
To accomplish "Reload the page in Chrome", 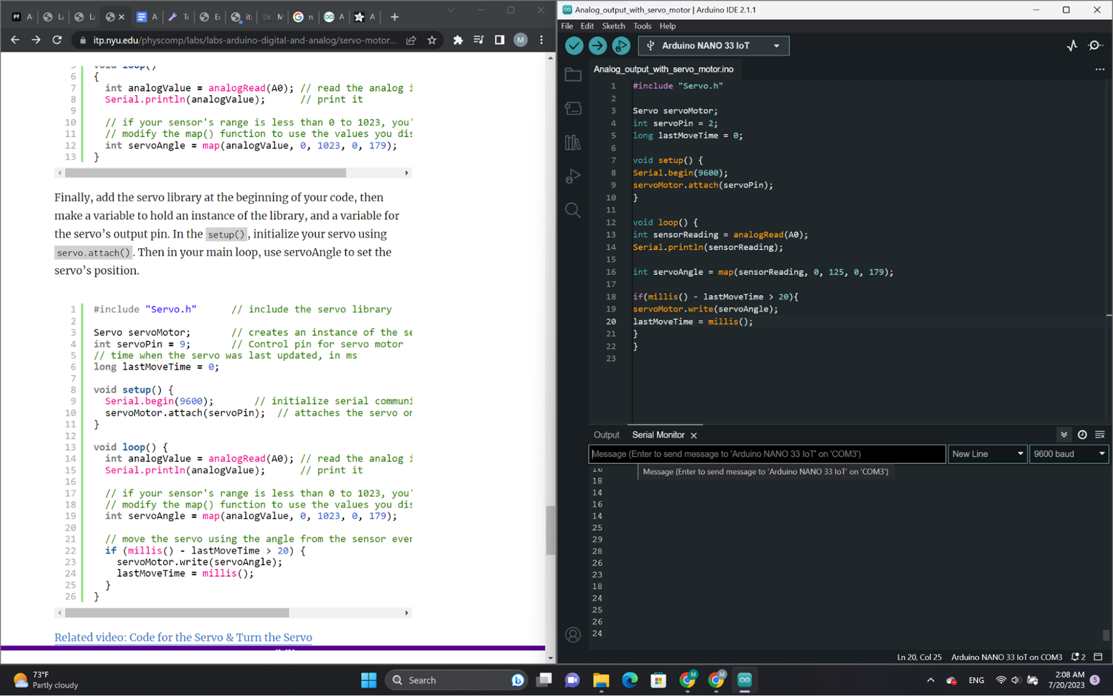I will coord(57,40).
